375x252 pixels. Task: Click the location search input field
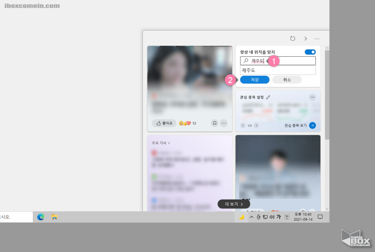click(278, 61)
